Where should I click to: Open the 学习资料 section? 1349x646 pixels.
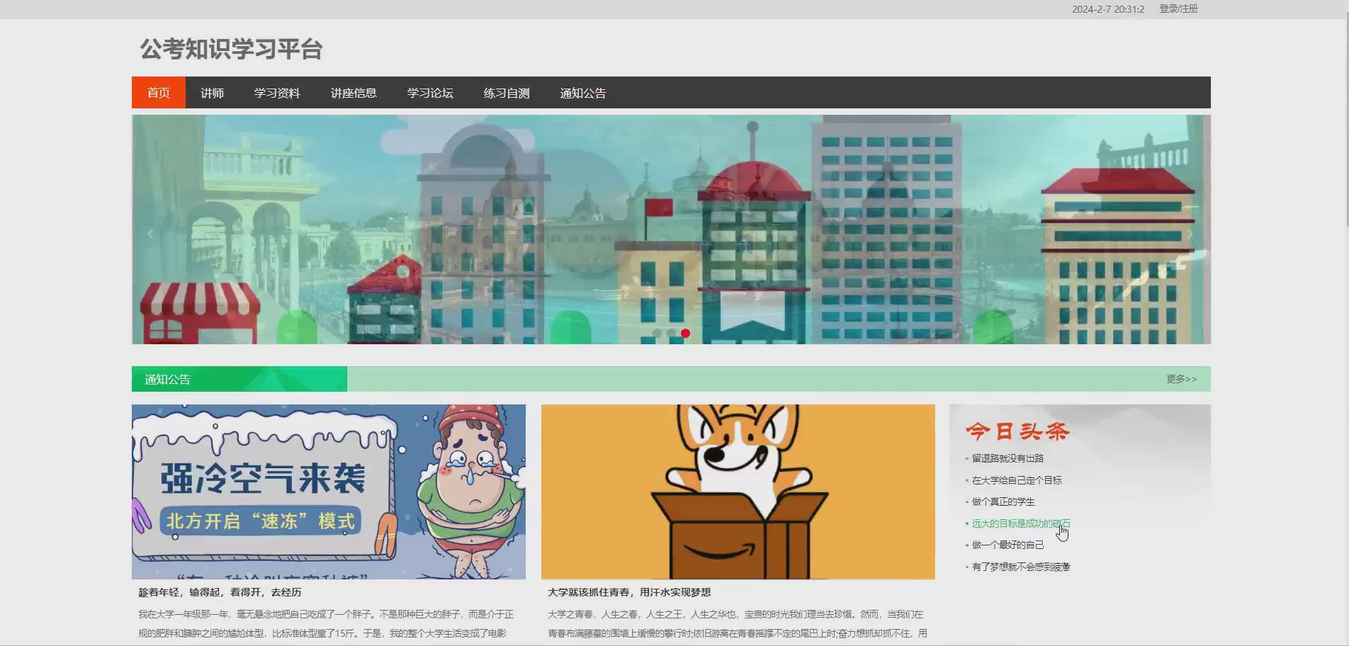pos(277,92)
